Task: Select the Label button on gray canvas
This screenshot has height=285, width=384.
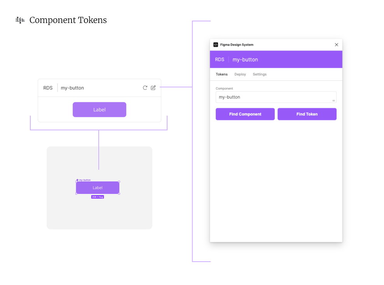Action: [x=98, y=188]
